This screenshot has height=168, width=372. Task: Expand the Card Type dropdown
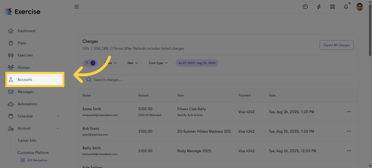click(158, 63)
